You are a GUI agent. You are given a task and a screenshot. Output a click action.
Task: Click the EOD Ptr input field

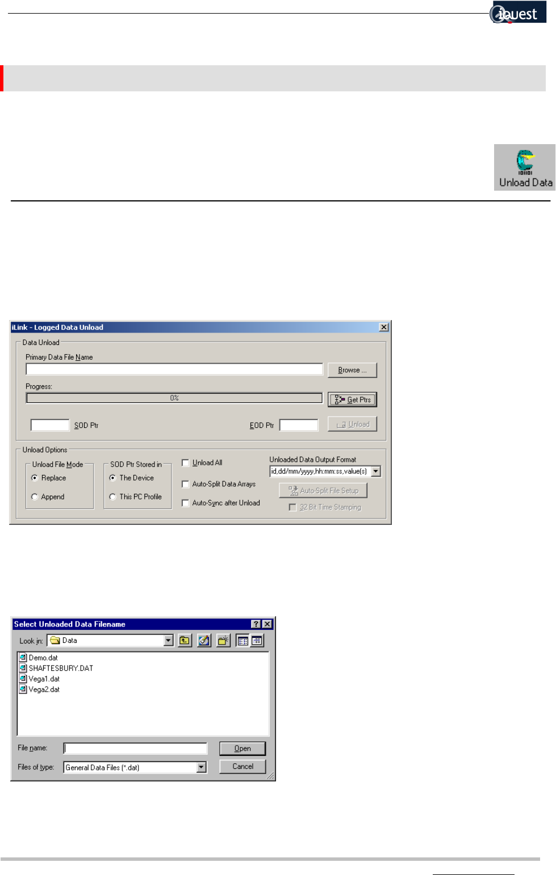tap(299, 425)
